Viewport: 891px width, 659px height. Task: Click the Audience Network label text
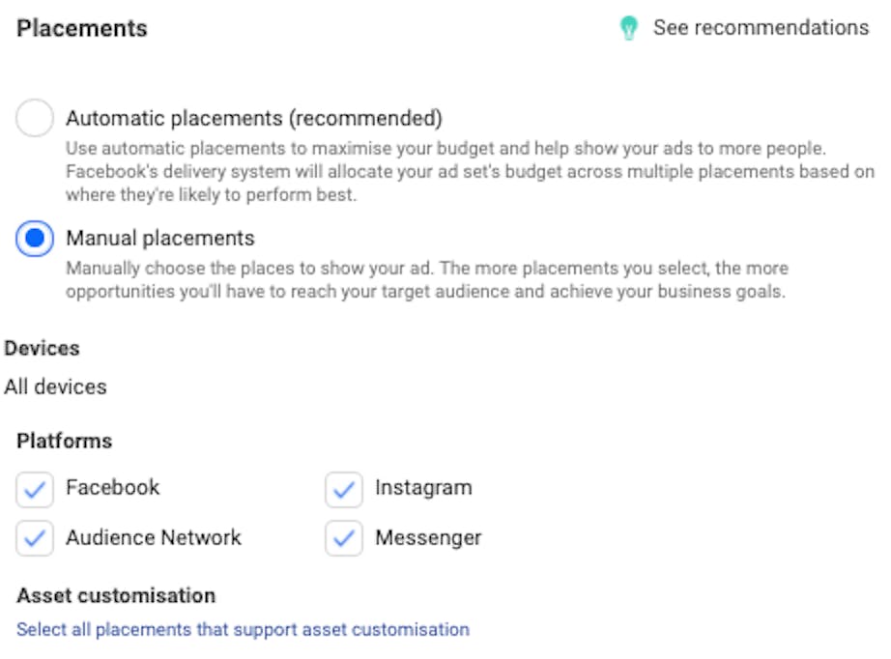point(154,537)
